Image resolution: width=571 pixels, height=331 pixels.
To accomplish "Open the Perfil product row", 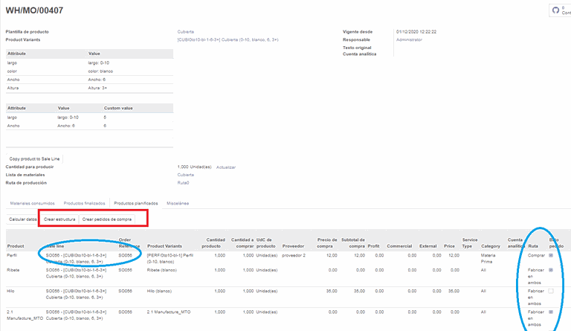I will pos(12,255).
